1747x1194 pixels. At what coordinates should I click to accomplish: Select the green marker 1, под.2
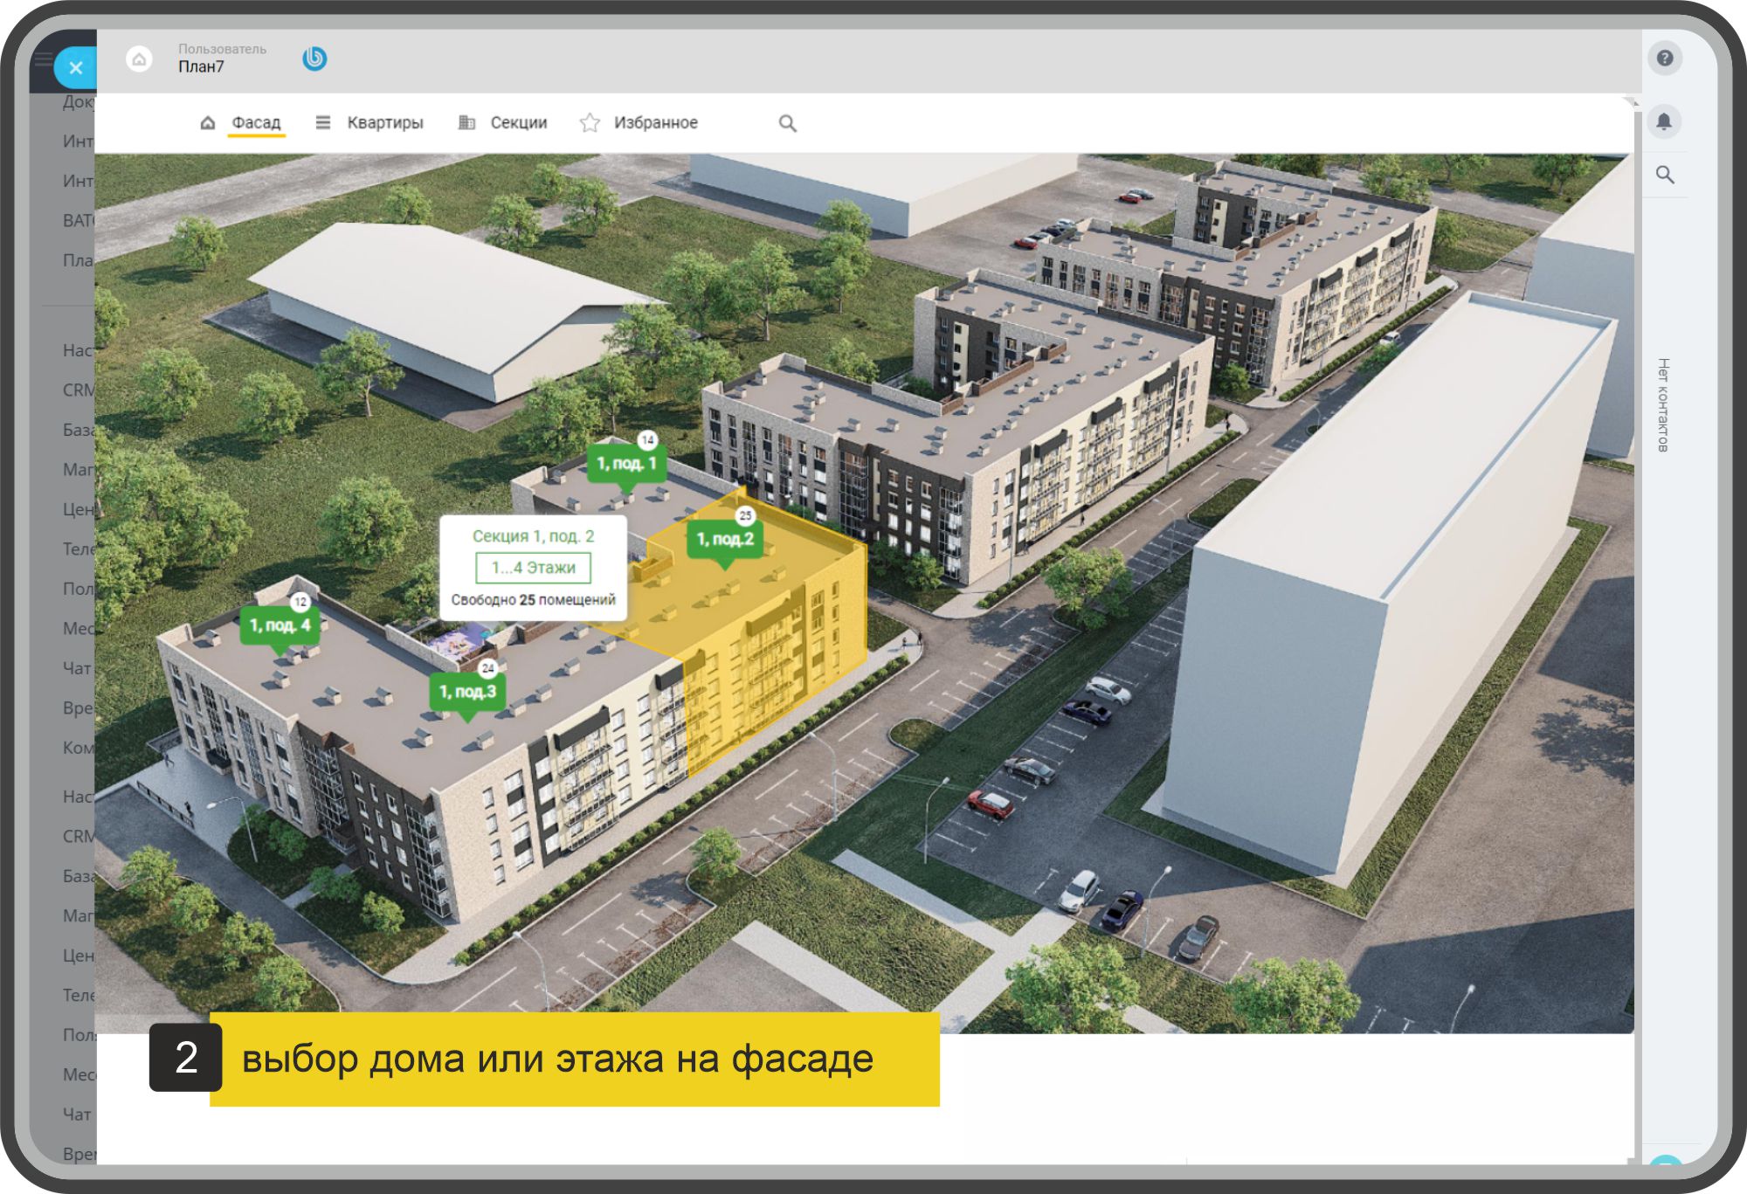click(x=724, y=539)
